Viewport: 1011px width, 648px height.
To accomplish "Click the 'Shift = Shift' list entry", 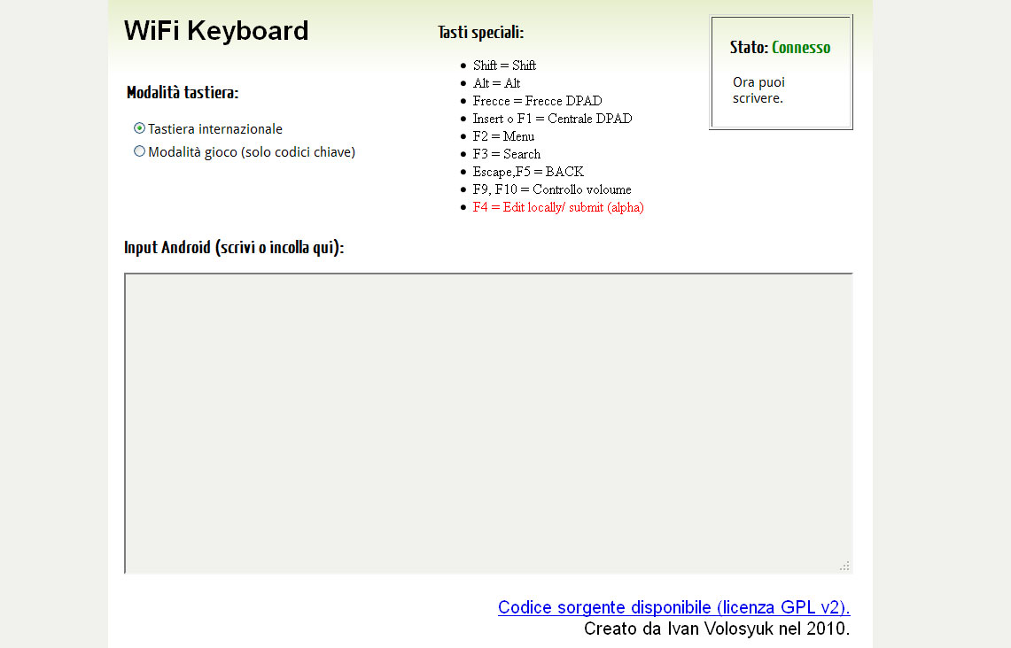I will tap(504, 65).
